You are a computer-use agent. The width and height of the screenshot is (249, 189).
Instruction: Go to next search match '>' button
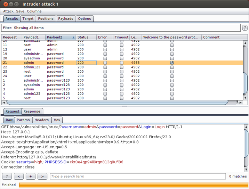point(42,176)
